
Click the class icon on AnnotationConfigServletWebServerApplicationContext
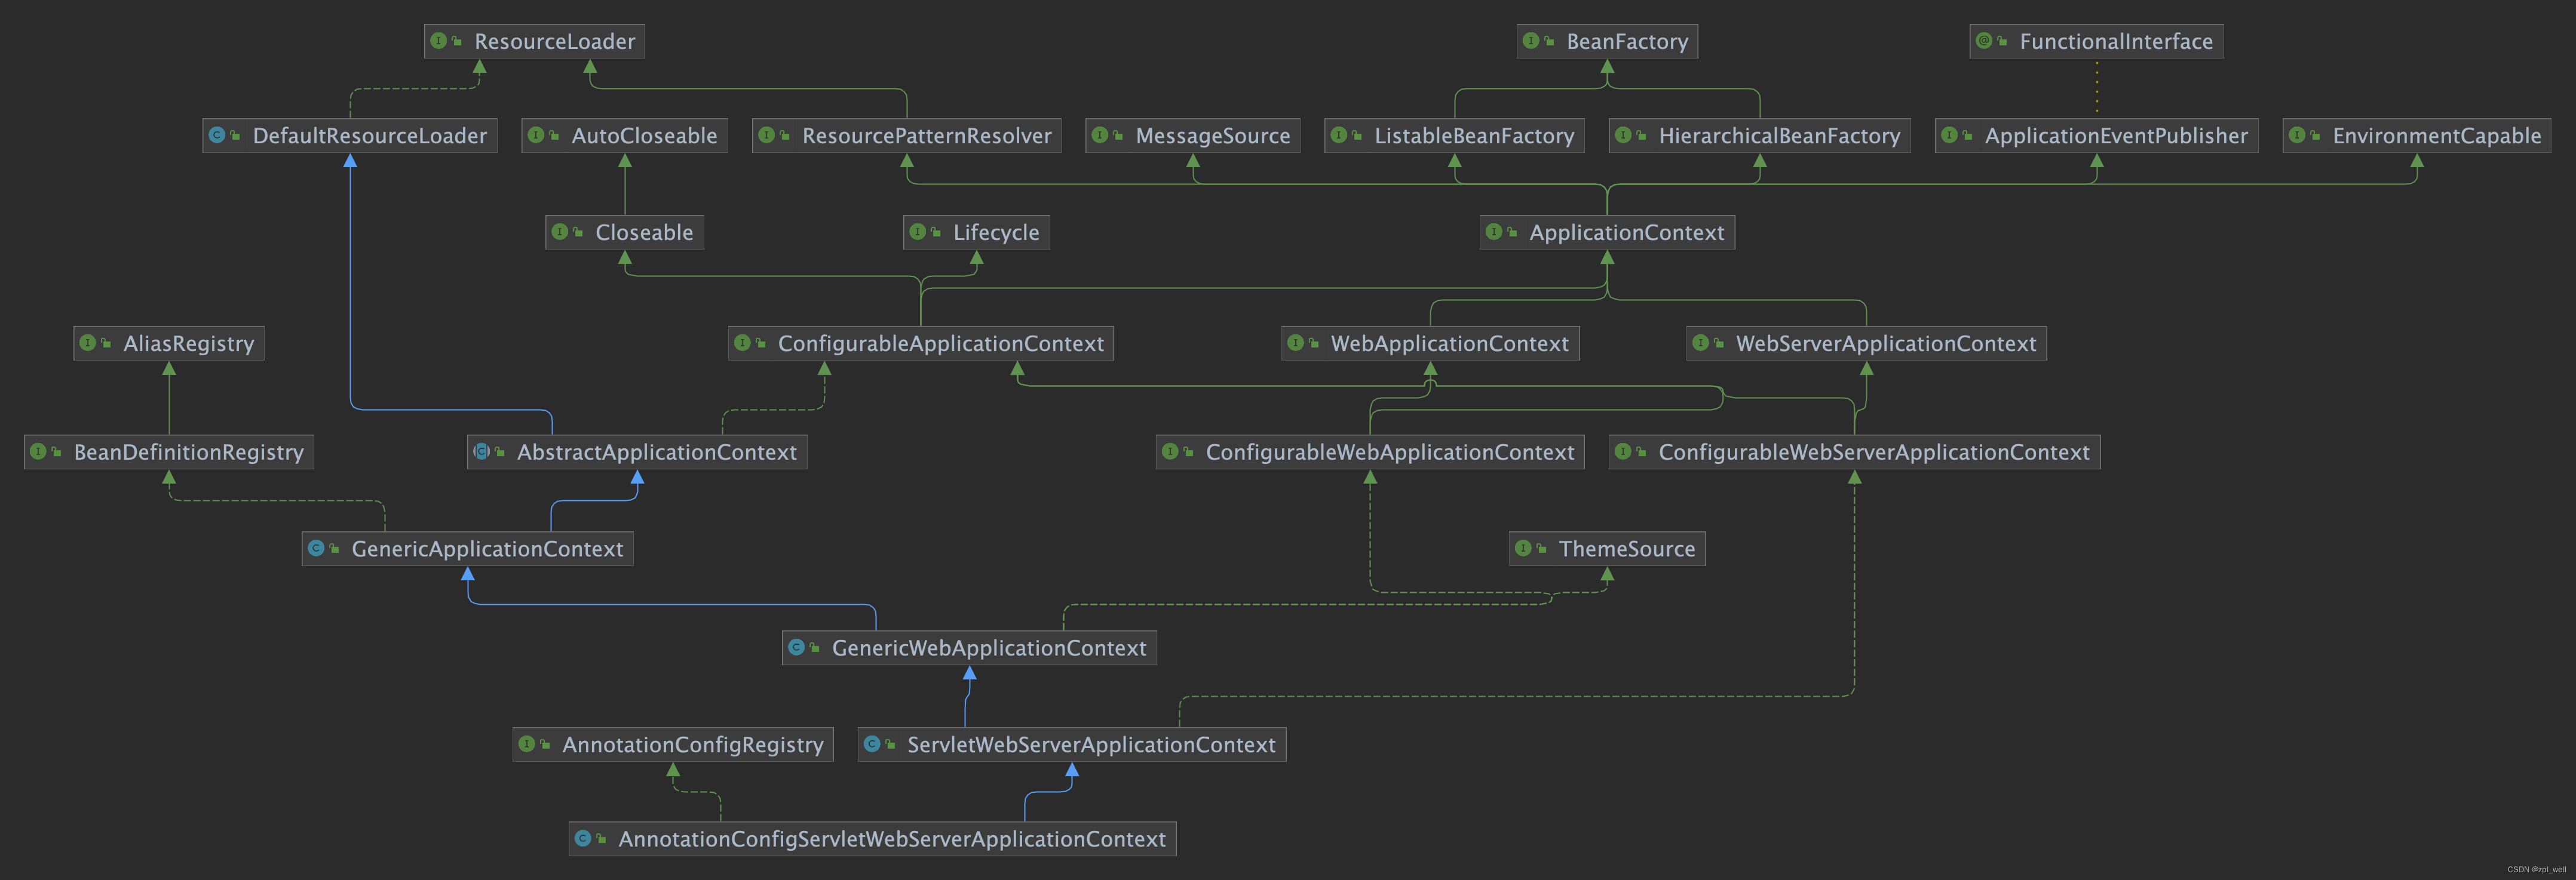(583, 839)
